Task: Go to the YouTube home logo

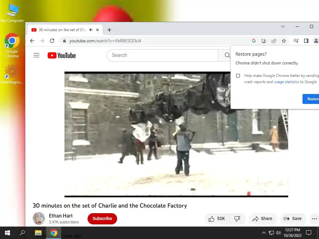Action: (x=62, y=55)
